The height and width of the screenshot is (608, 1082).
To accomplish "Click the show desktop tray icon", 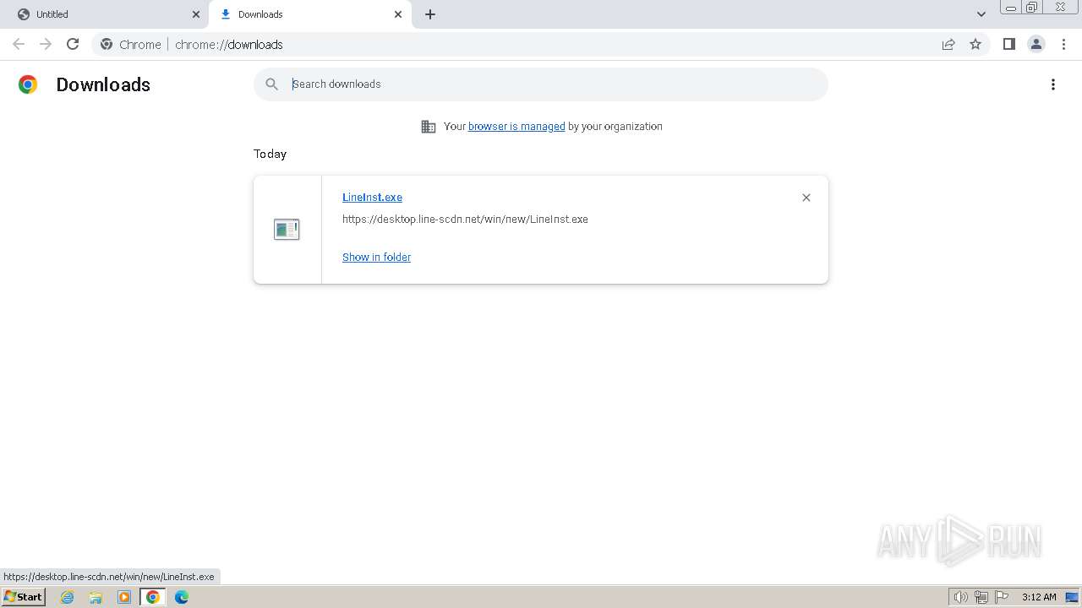I will 1072,597.
